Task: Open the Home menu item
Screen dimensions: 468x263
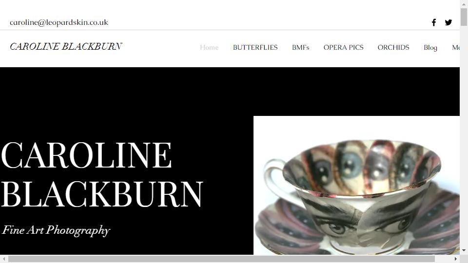Action: (209, 47)
